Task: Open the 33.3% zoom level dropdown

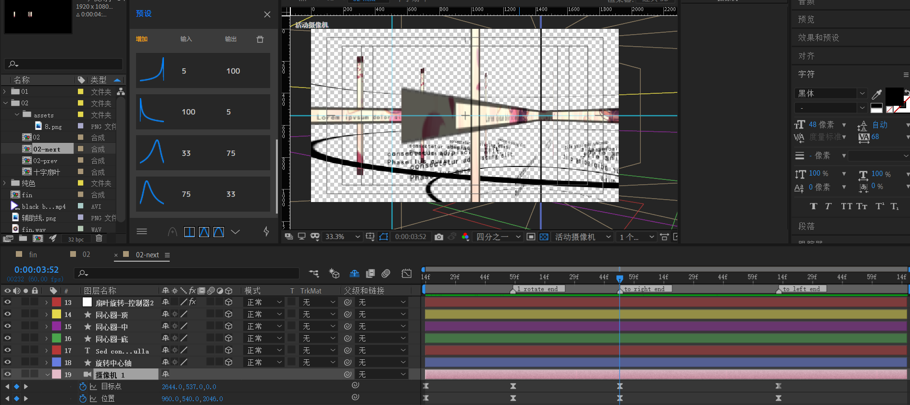Action: [x=342, y=237]
